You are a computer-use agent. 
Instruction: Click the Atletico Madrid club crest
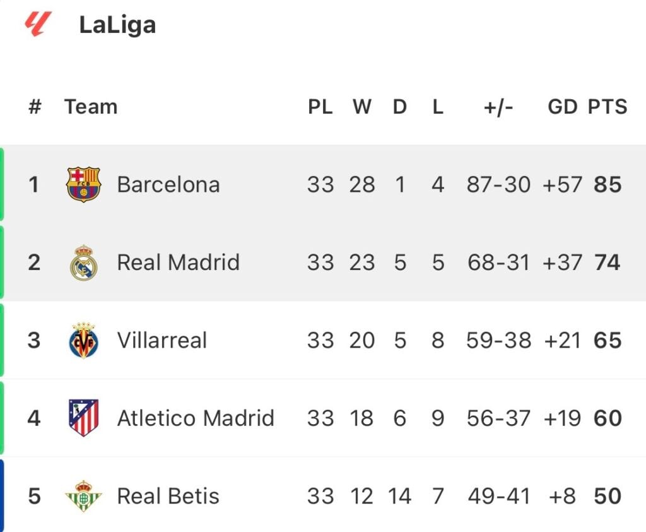[84, 418]
